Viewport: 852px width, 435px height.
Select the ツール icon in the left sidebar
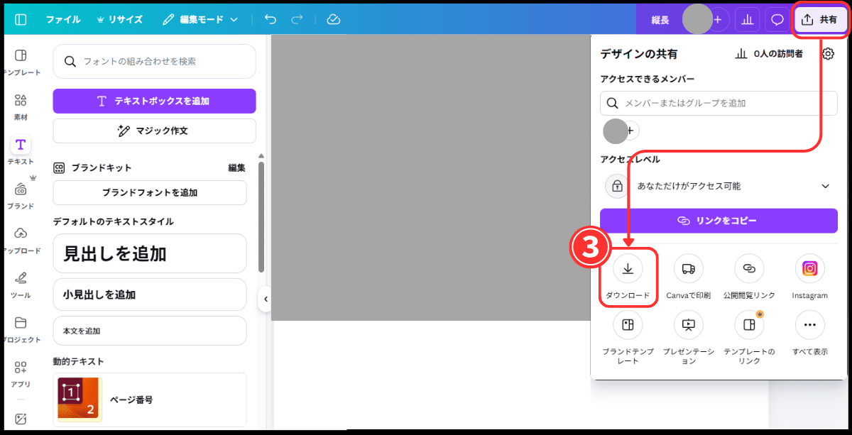pyautogui.click(x=21, y=279)
